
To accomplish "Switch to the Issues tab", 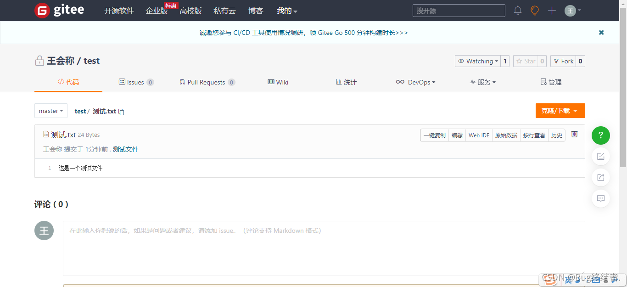I will tap(136, 82).
